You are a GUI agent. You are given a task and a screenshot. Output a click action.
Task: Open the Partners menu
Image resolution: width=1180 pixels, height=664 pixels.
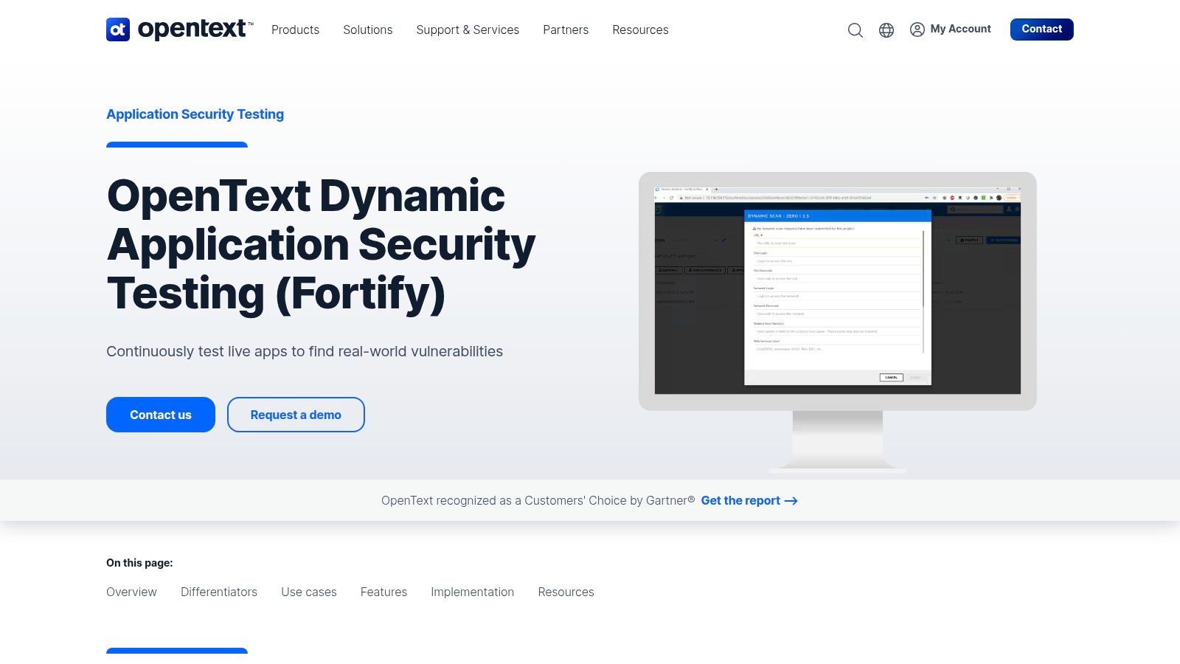566,30
